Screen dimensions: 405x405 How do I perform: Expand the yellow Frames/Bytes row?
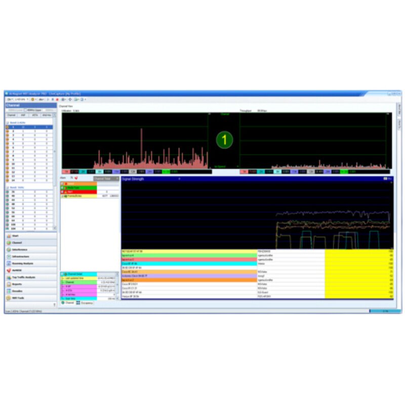62,196
